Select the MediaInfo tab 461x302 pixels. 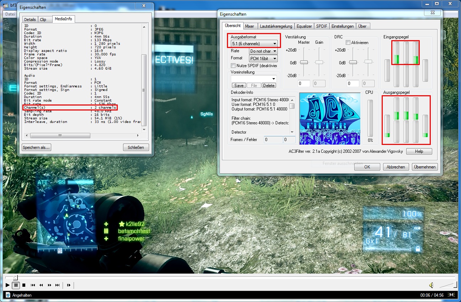click(x=63, y=19)
